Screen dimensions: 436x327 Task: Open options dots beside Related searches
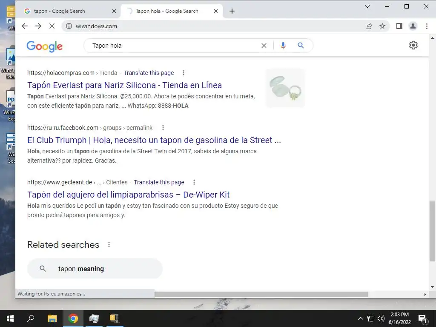(109, 244)
